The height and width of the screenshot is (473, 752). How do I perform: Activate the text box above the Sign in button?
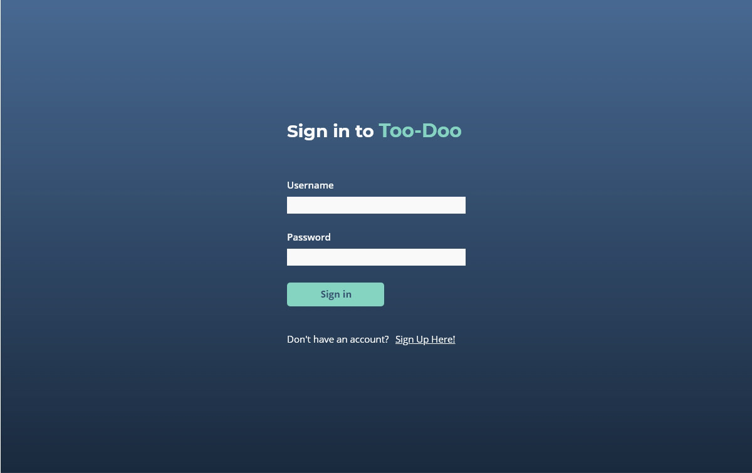[x=376, y=257]
